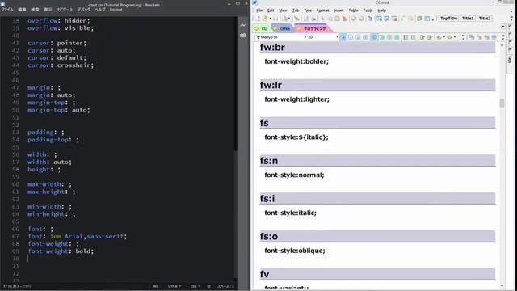Select the プログラミング tab
The image size is (517, 291).
tap(313, 29)
